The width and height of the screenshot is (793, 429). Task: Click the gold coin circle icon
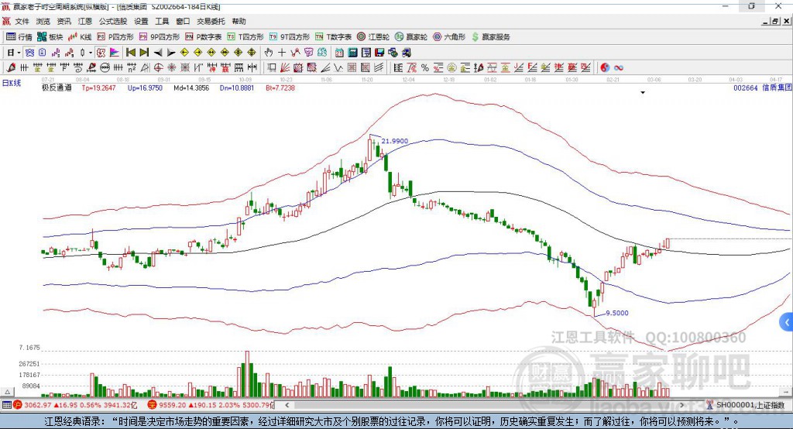coord(451,68)
